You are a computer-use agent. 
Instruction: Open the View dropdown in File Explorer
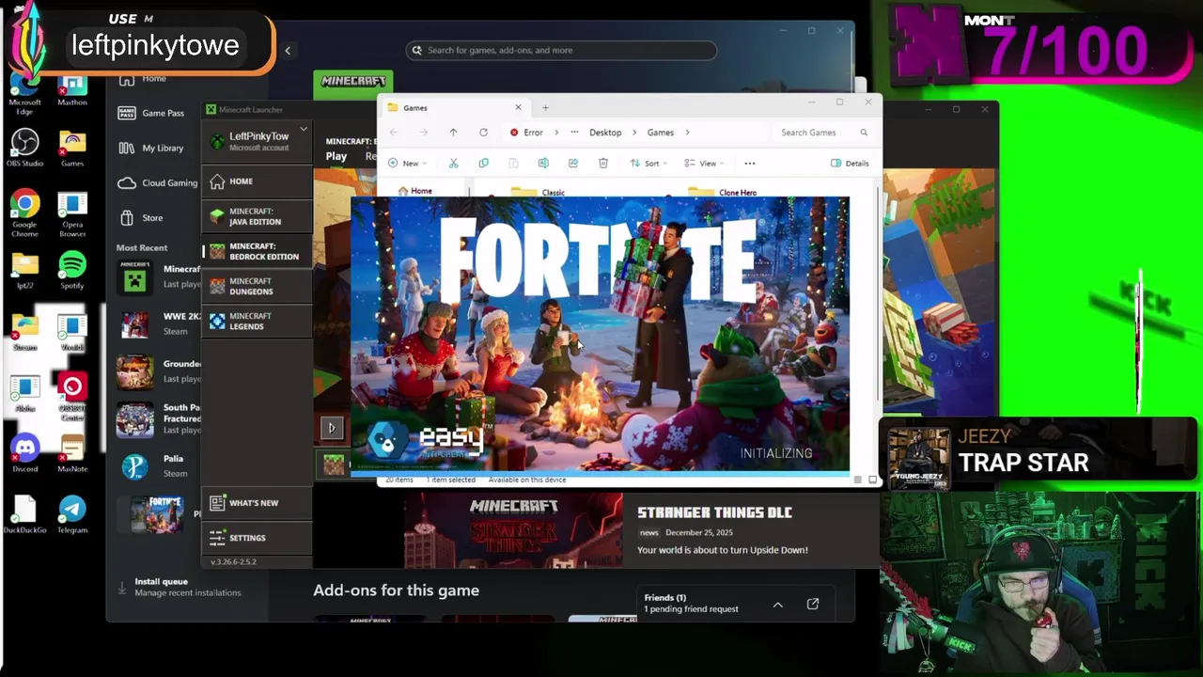point(704,163)
